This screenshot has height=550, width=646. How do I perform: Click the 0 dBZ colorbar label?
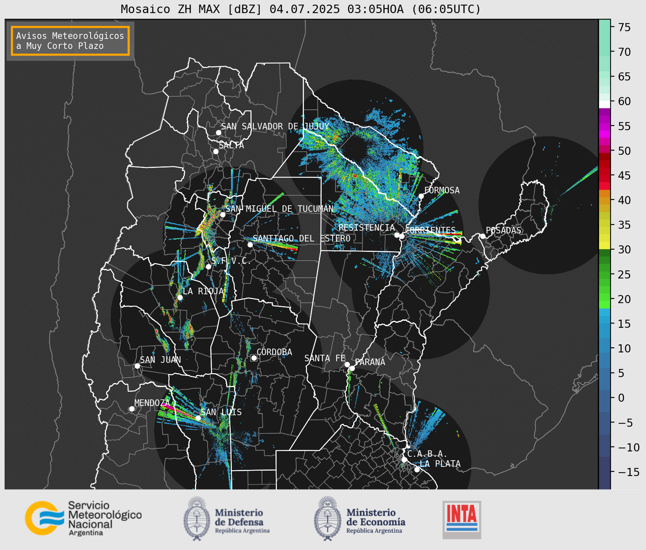621,398
